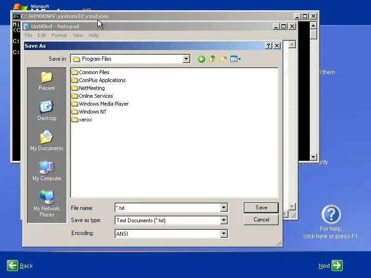Image resolution: width=371 pixels, height=278 pixels.
Task: Click the Next link text
Action: [324, 266]
